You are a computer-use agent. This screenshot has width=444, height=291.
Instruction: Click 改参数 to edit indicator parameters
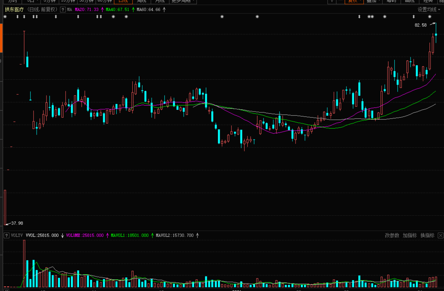click(x=392, y=236)
